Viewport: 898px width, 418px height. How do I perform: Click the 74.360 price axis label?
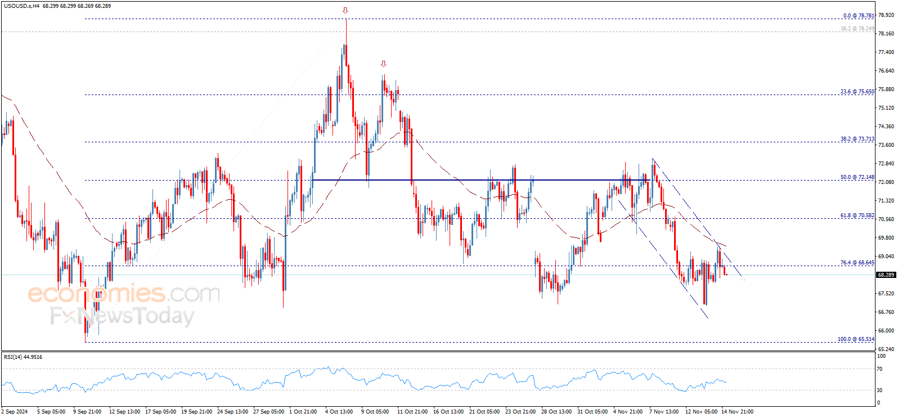tap(886, 127)
